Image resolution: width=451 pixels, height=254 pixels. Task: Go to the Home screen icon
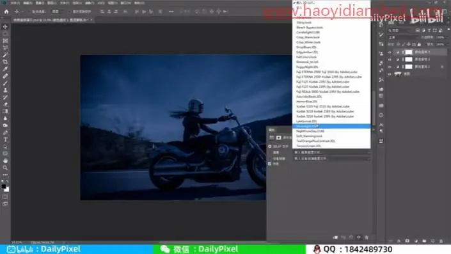6,12
